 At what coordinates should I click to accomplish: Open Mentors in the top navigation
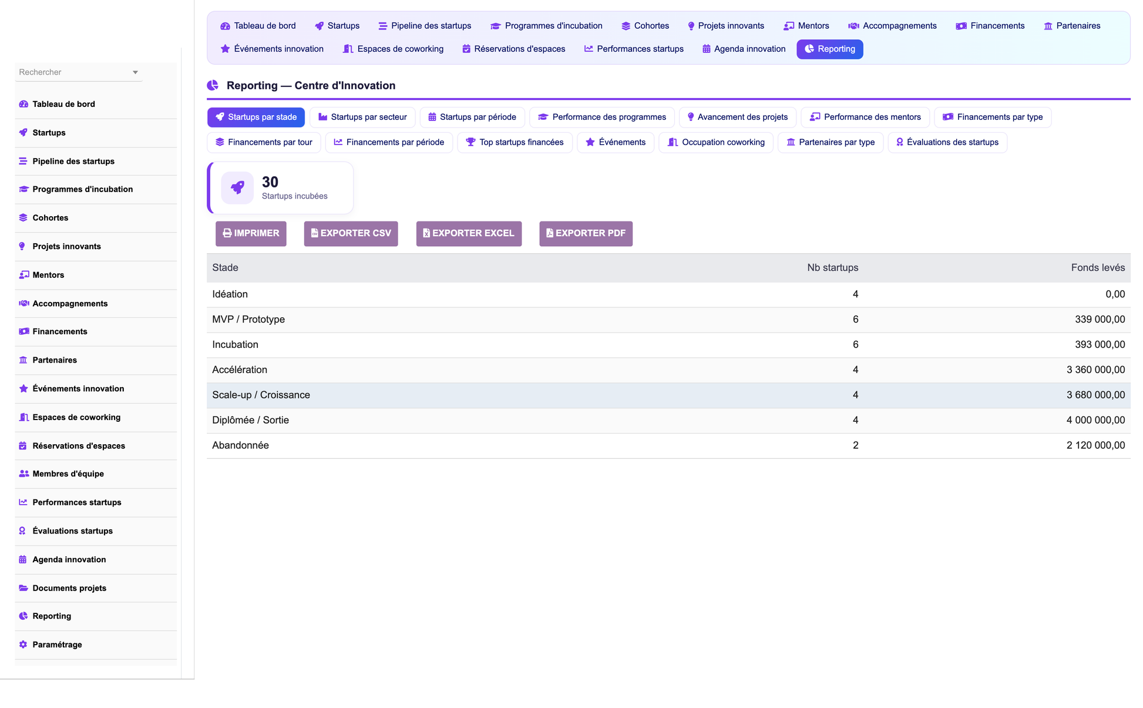click(806, 26)
